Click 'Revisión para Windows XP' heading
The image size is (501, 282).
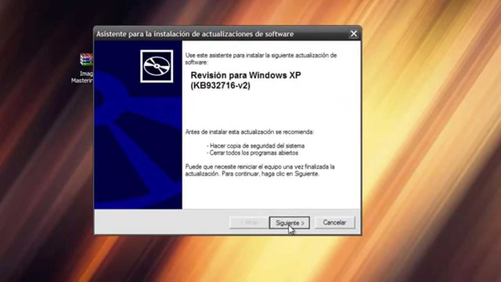pos(246,75)
